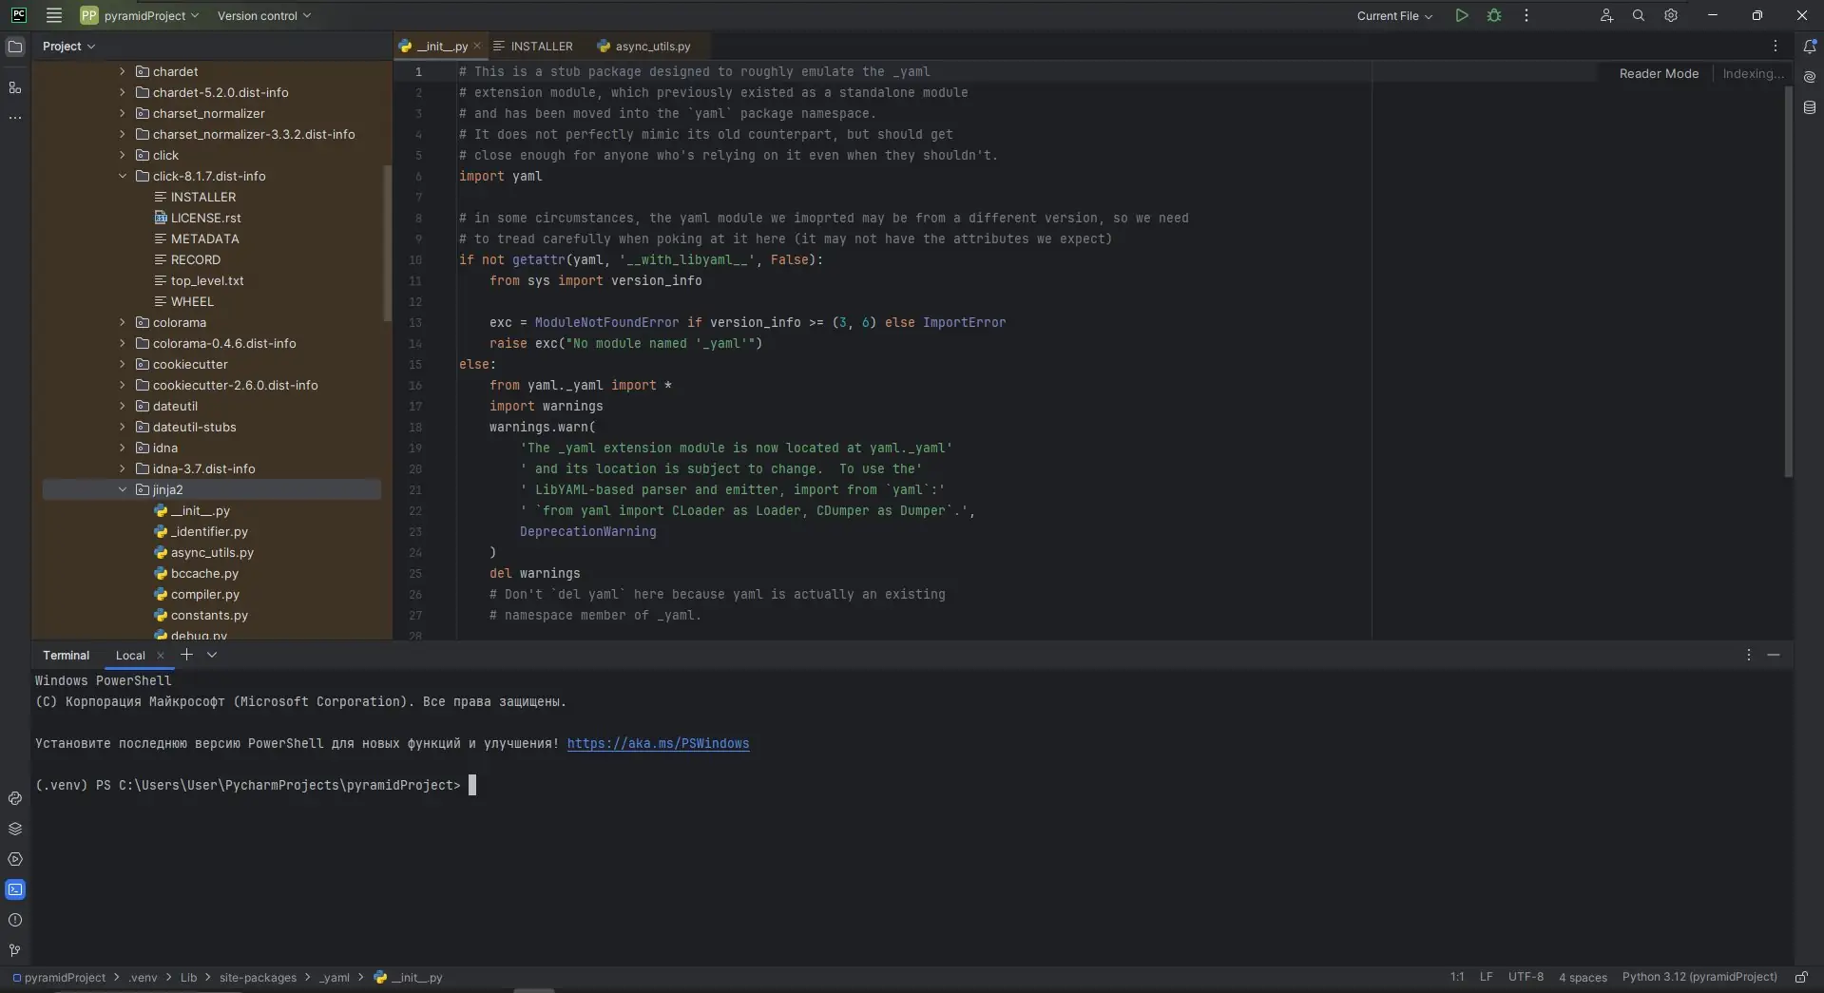Click the Python 3.12 interpreter widget
Screen dimensions: 1824x993
point(1699,977)
